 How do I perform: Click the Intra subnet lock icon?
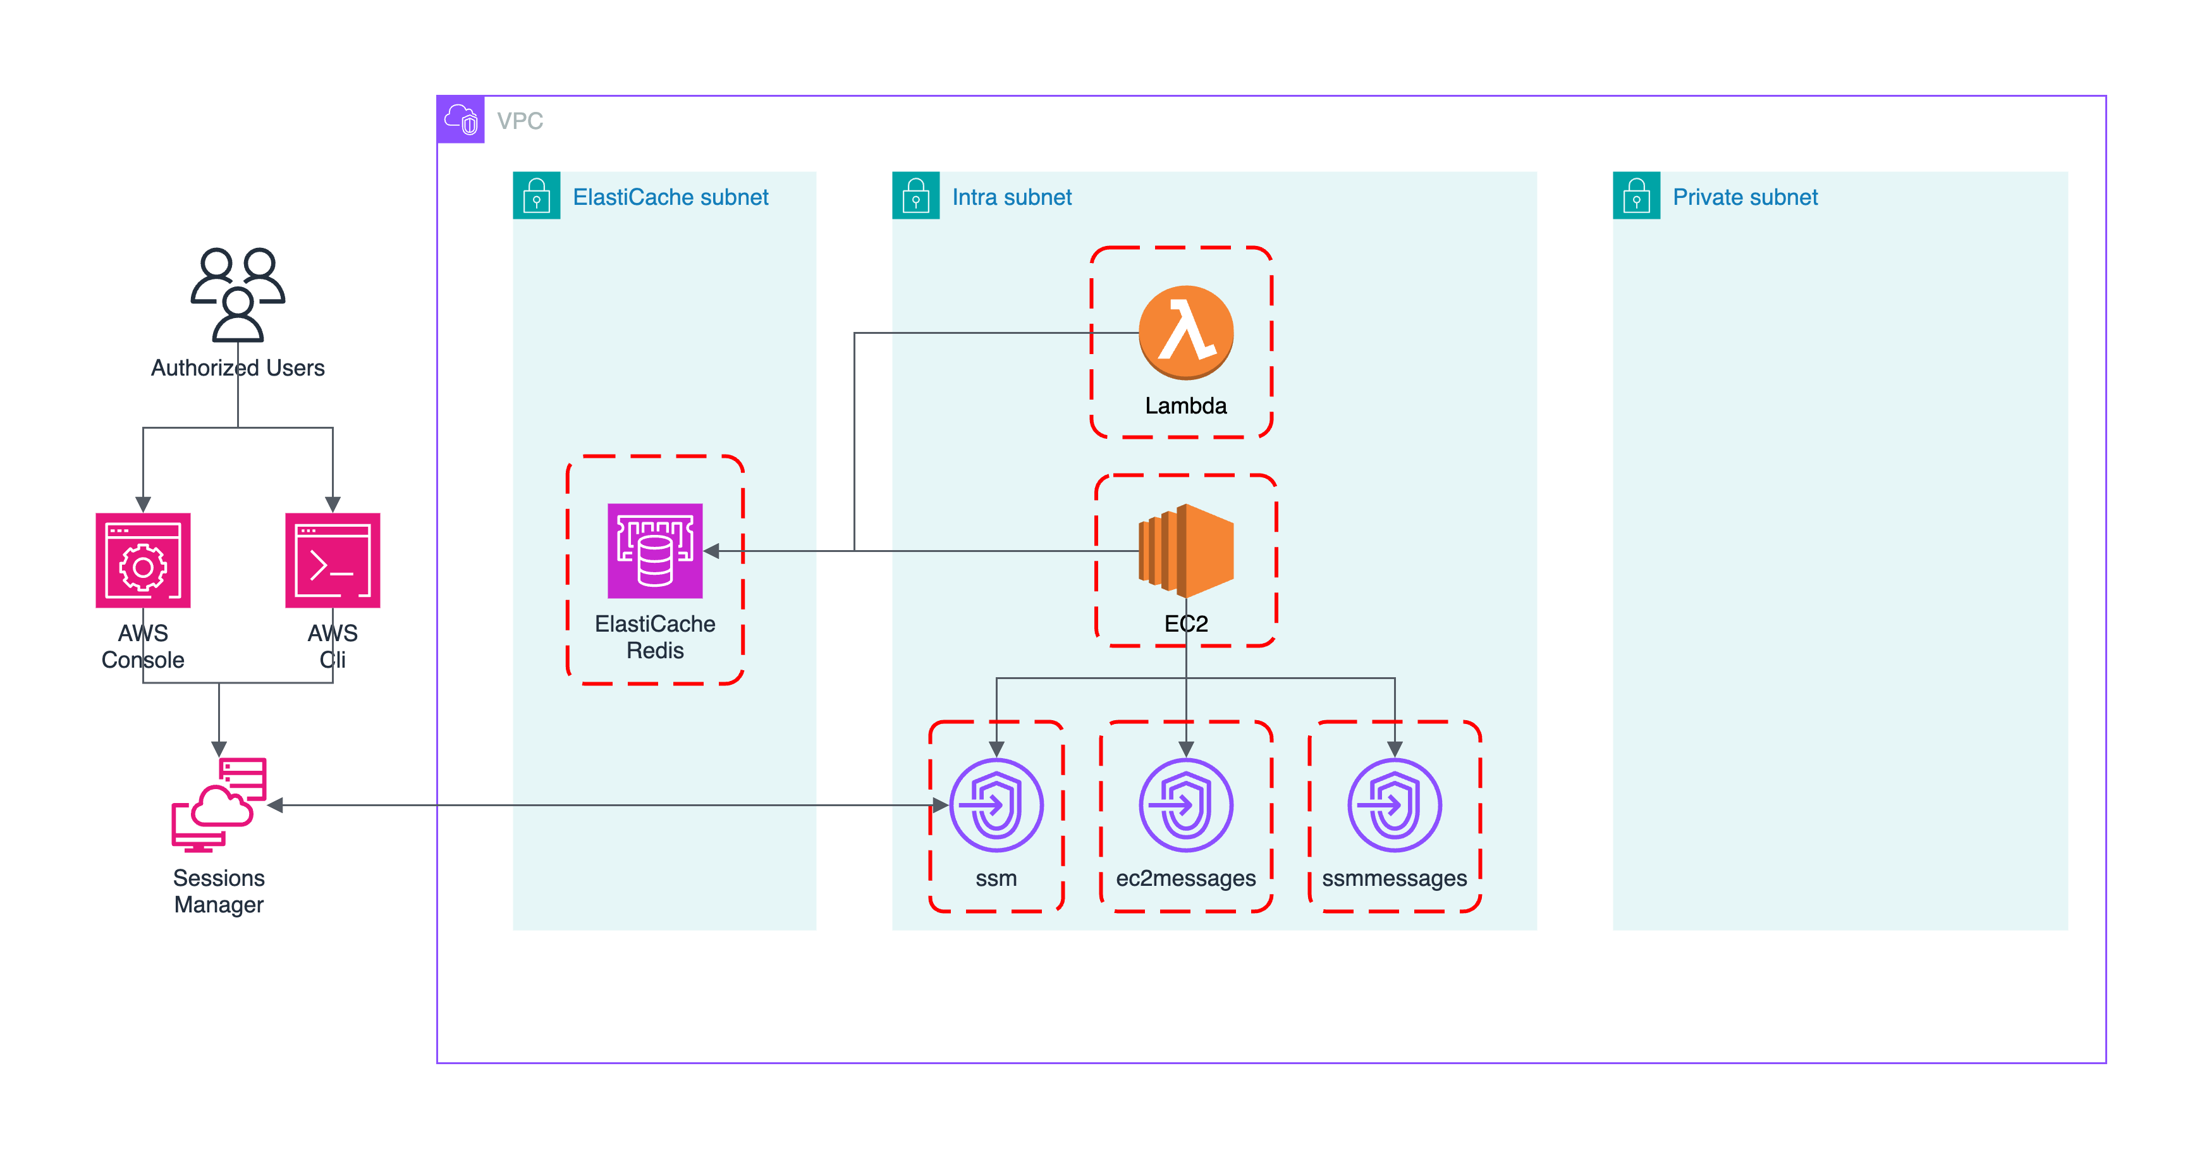pos(915,196)
